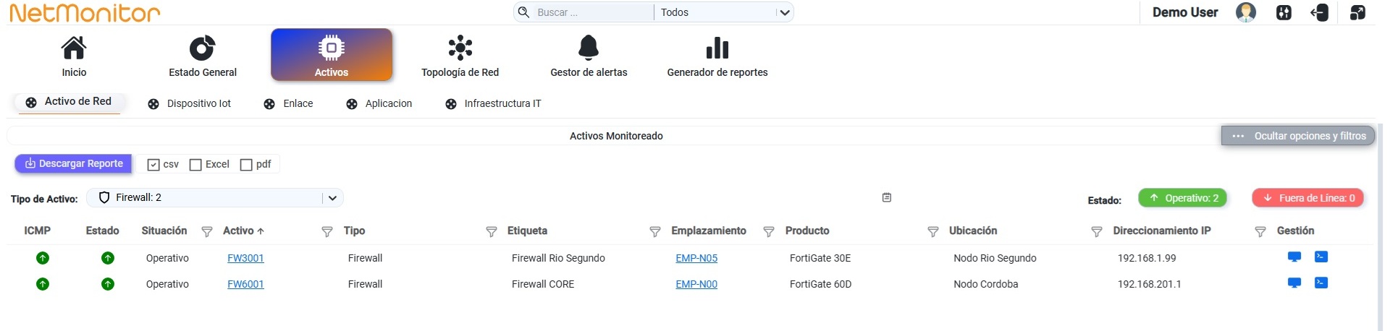Click the logout arrow icon
Image resolution: width=1390 pixels, height=331 pixels.
1319,12
